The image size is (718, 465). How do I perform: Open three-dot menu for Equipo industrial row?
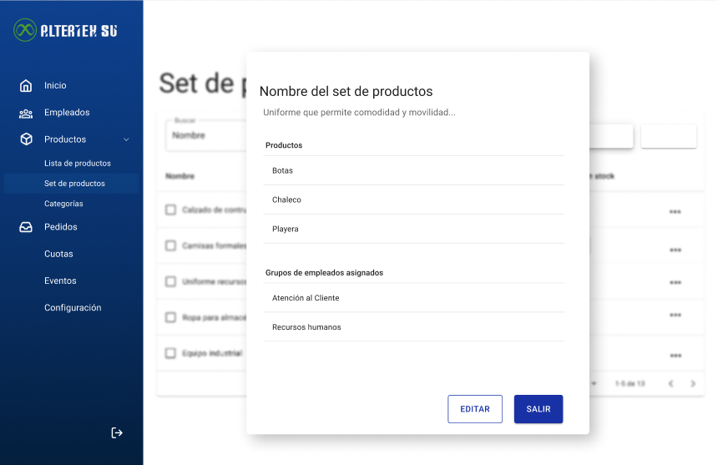[x=675, y=356]
